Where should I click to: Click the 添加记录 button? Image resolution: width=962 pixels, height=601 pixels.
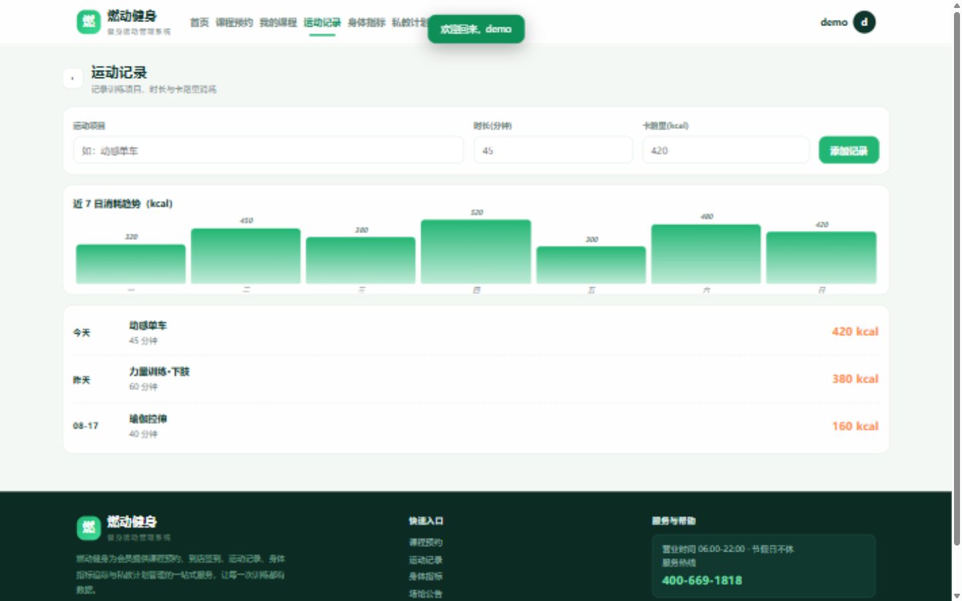click(848, 150)
